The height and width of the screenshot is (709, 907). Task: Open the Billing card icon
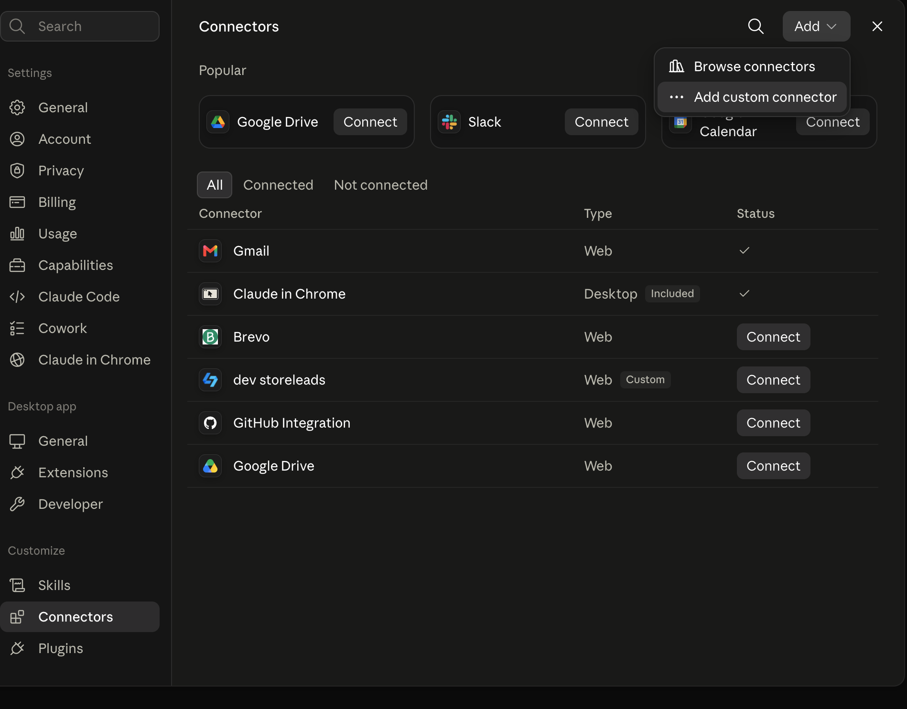point(17,202)
